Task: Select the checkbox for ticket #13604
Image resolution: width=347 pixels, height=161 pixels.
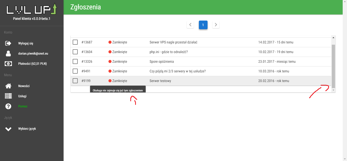Action: pos(75,52)
